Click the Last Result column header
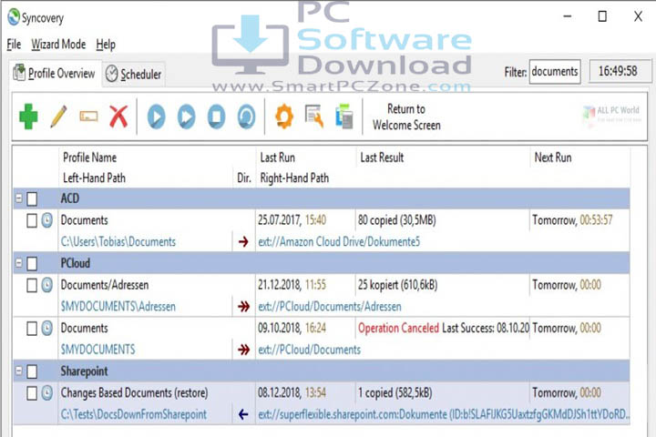This screenshot has width=656, height=437. 382,158
